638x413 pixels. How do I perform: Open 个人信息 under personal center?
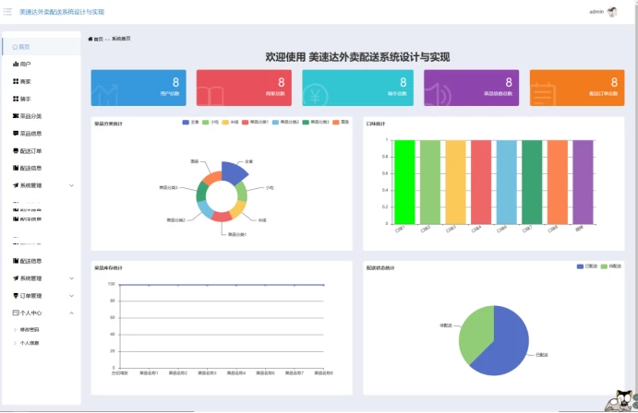pos(30,343)
